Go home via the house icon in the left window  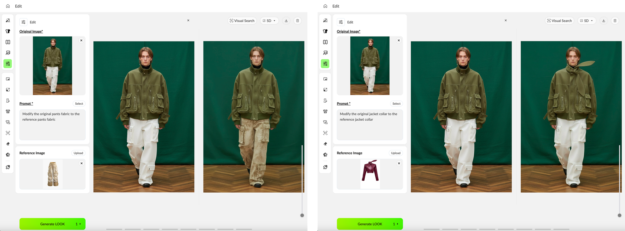coord(8,6)
